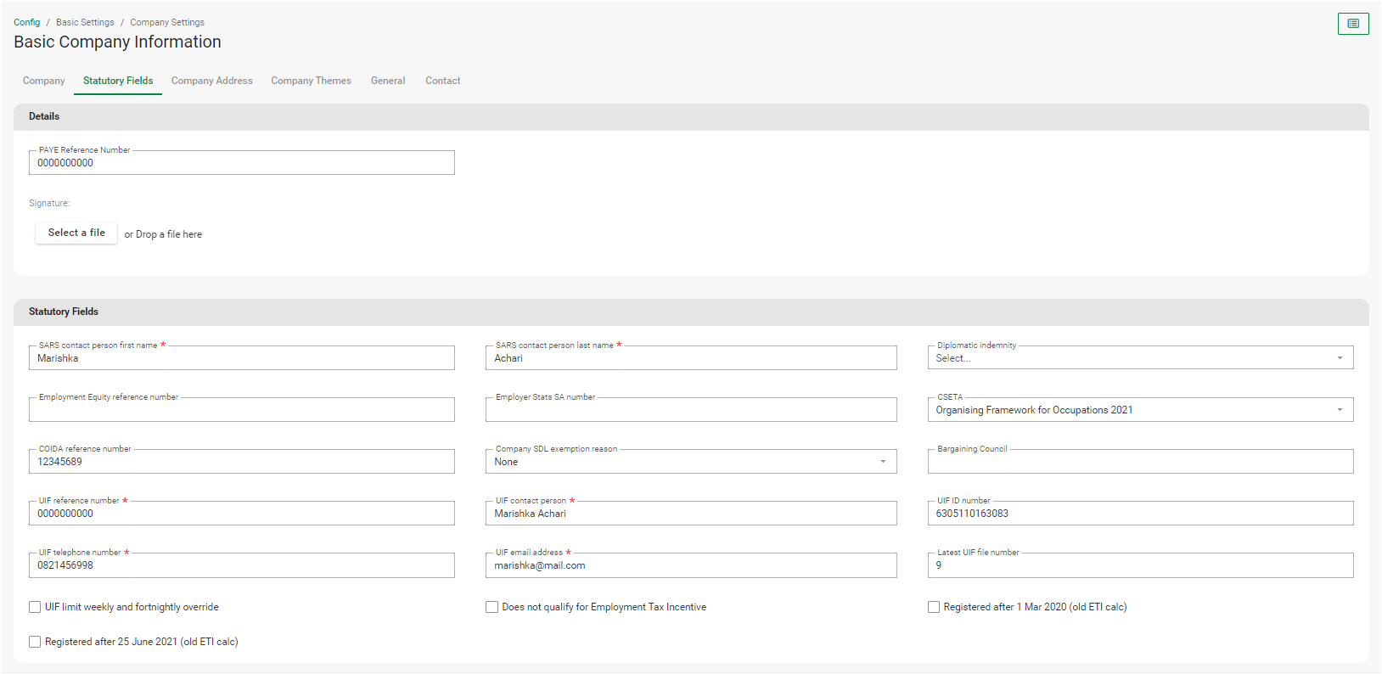Open the Diplomatic indemnity dropdown
The width and height of the screenshot is (1382, 674).
[1139, 358]
